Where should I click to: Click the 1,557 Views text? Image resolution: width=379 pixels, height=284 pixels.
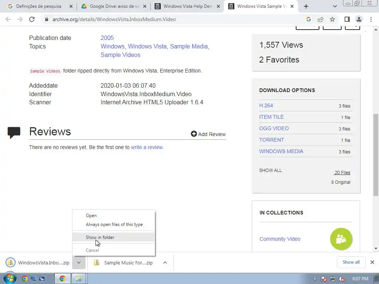[281, 45]
